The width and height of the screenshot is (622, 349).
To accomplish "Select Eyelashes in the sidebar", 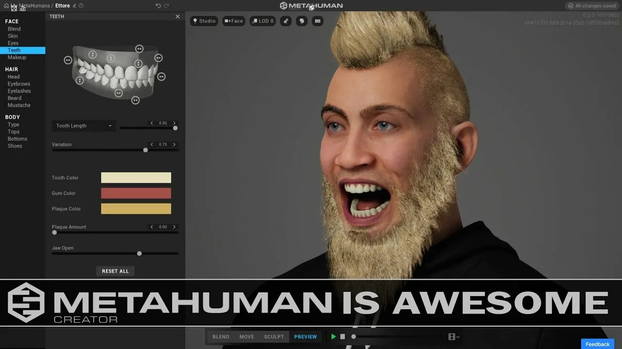I will (19, 91).
